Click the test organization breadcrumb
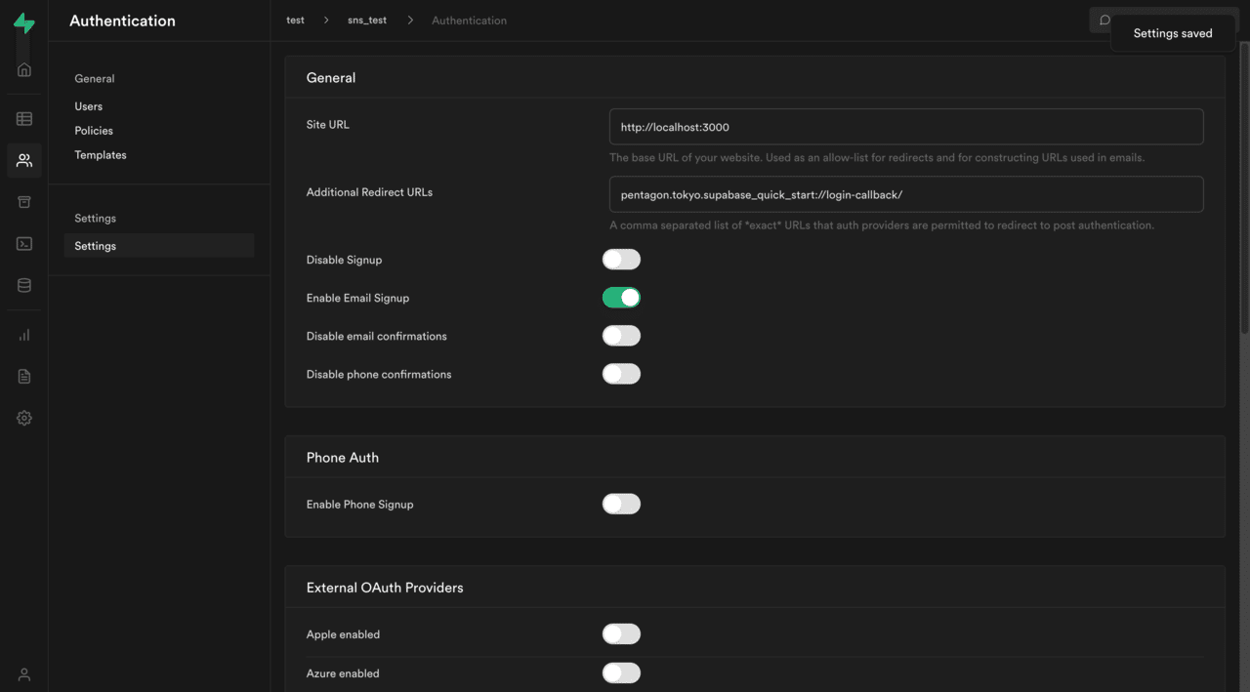1250x692 pixels. click(x=295, y=20)
